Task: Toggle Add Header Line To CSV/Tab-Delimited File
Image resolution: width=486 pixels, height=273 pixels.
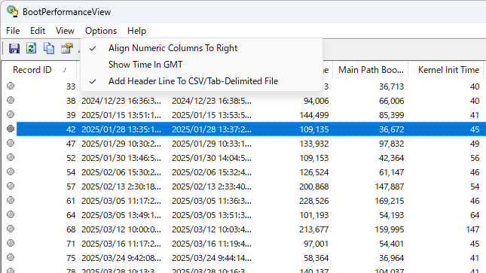Action: [201, 81]
